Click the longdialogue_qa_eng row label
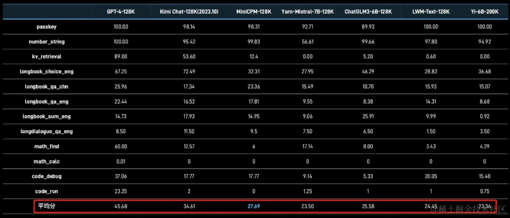The width and height of the screenshot is (510, 218). 46,132
